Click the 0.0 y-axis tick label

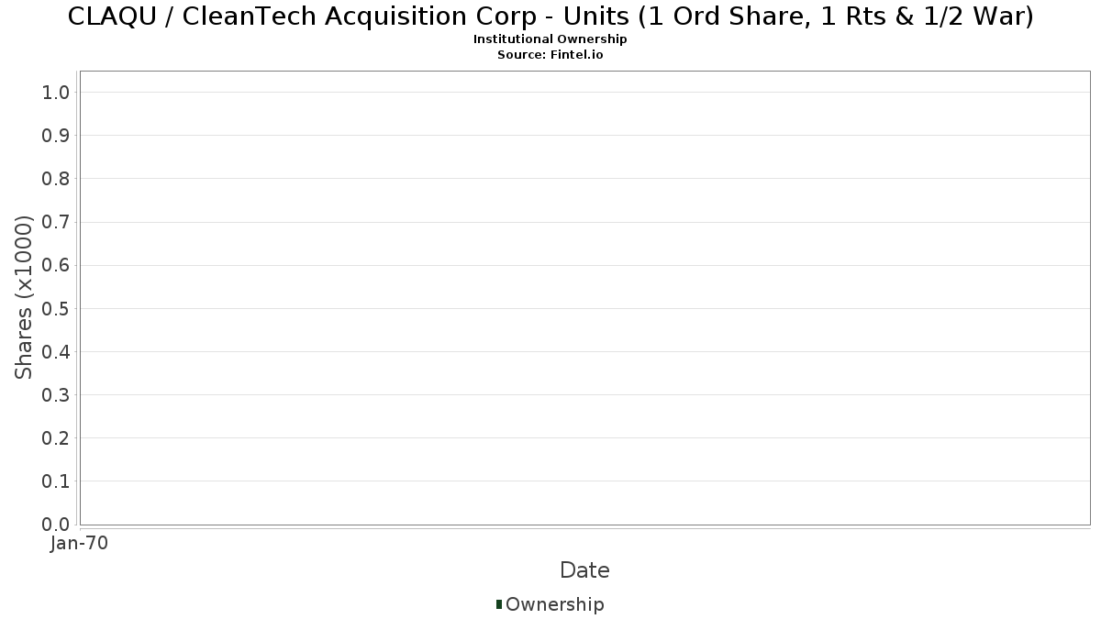56,525
